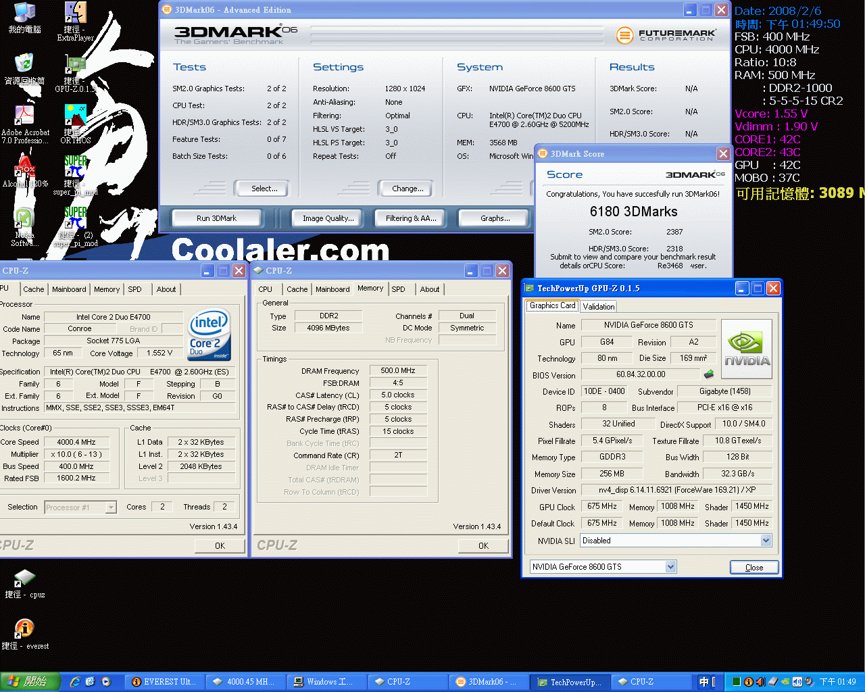Click the BIOS save icon in GPU-Z
Image resolution: width=865 pixels, height=692 pixels.
708,374
